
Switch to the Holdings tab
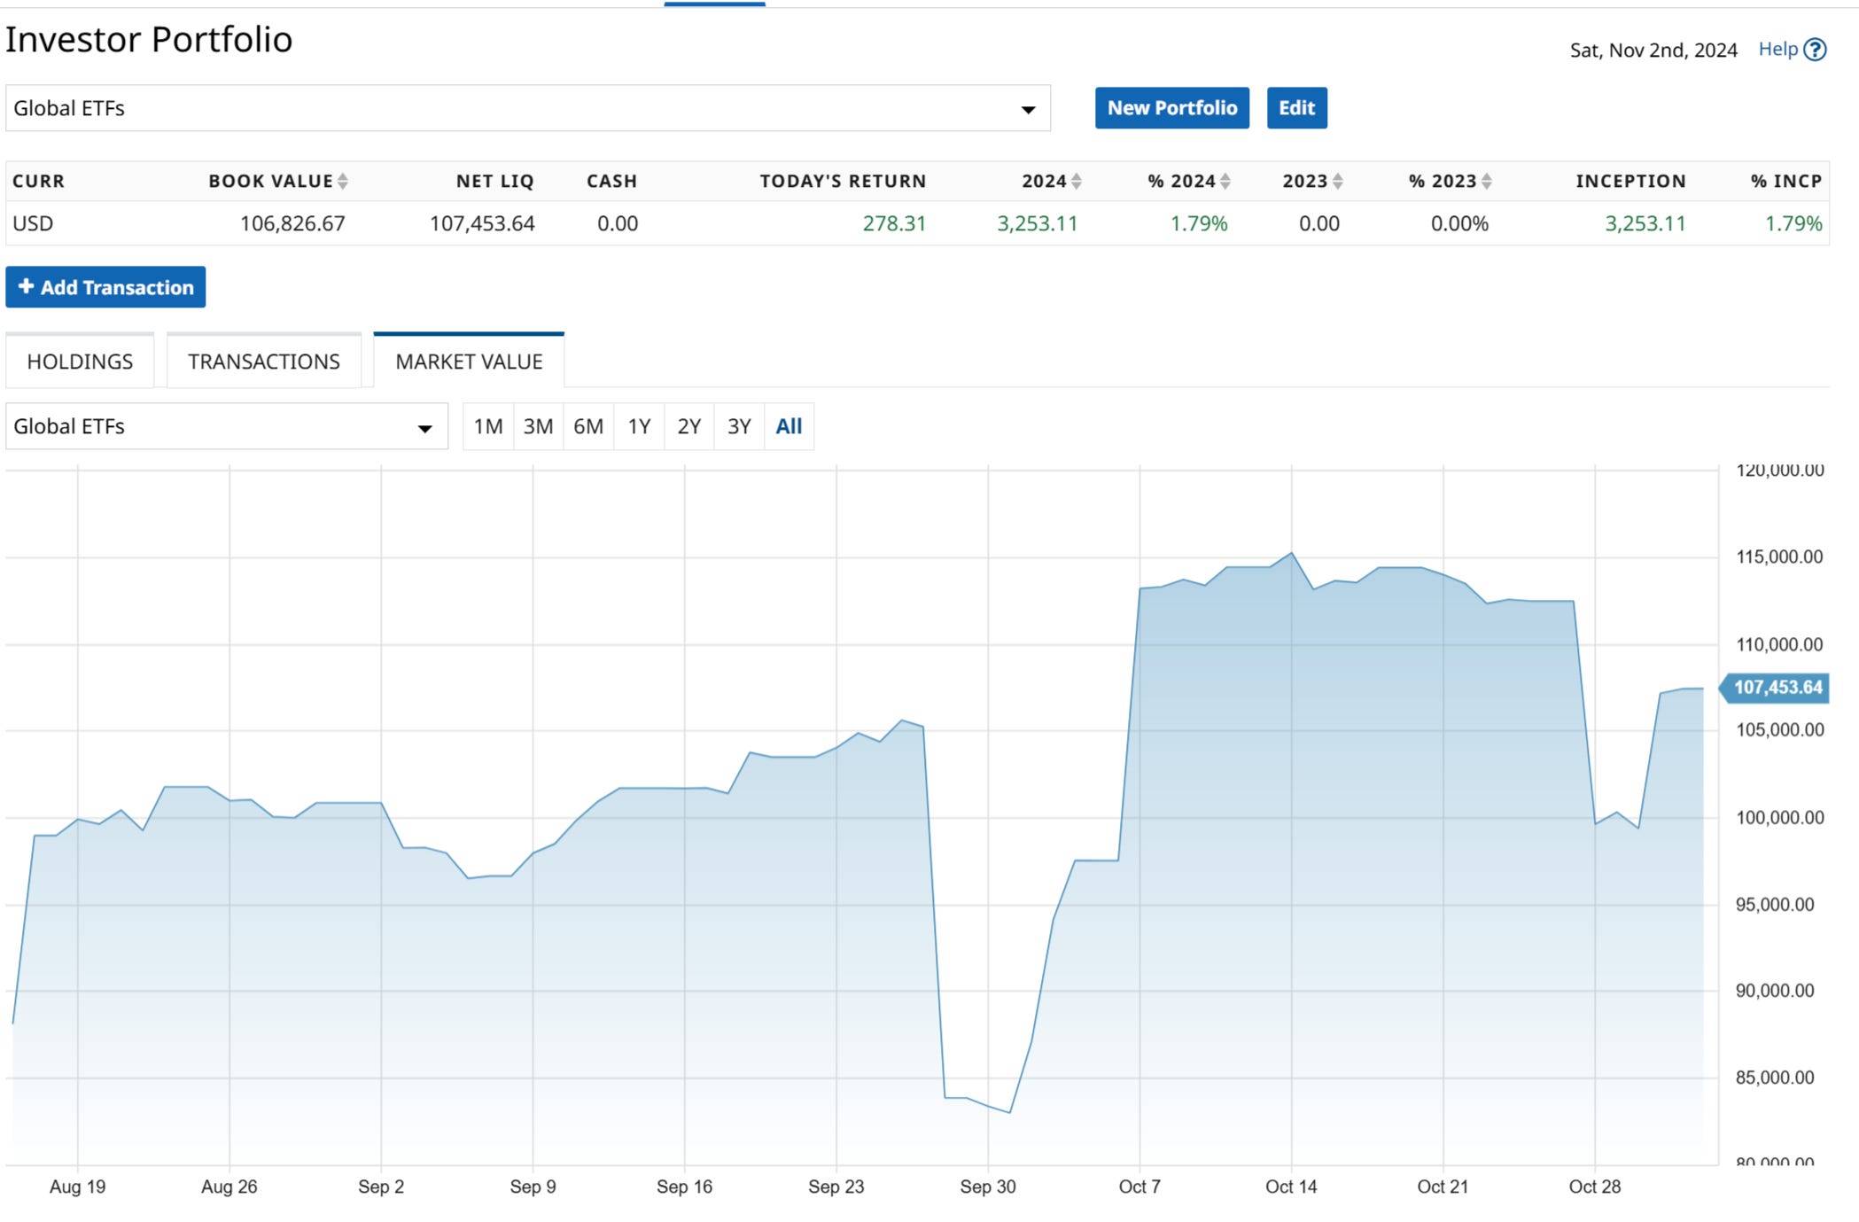[x=80, y=362]
